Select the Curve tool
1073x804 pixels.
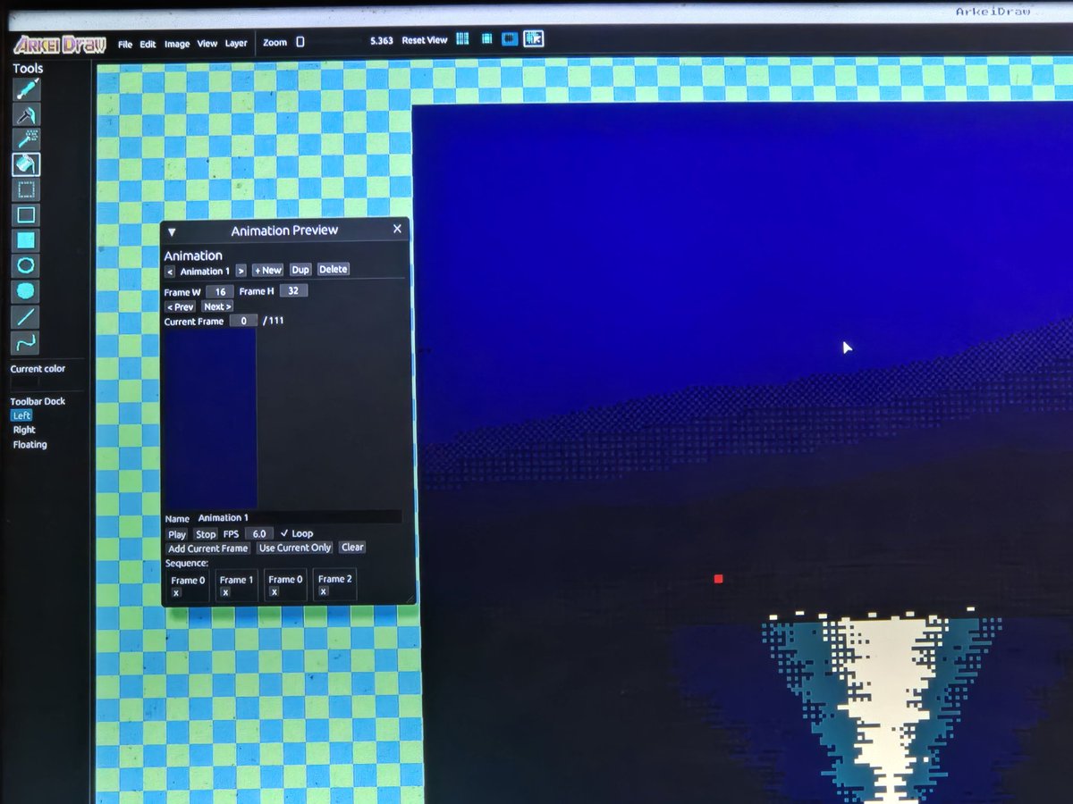(26, 342)
